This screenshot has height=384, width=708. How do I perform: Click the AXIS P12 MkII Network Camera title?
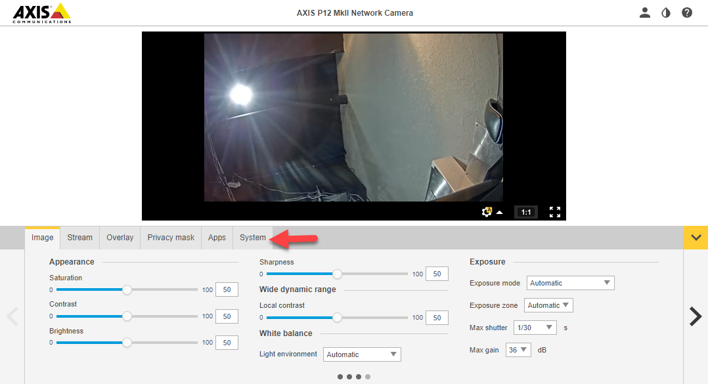pos(355,13)
